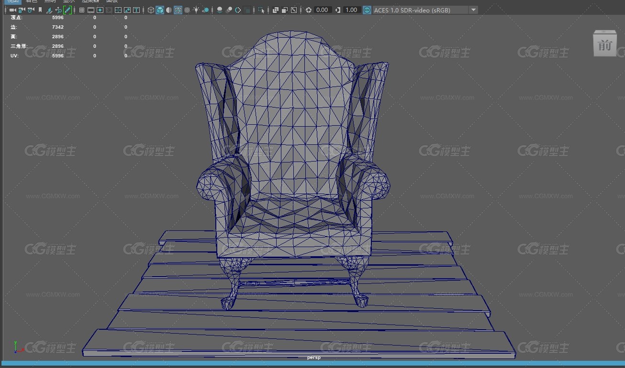625x368 pixels.
Task: Click the X-Ray Active Components icon
Action: (285, 10)
